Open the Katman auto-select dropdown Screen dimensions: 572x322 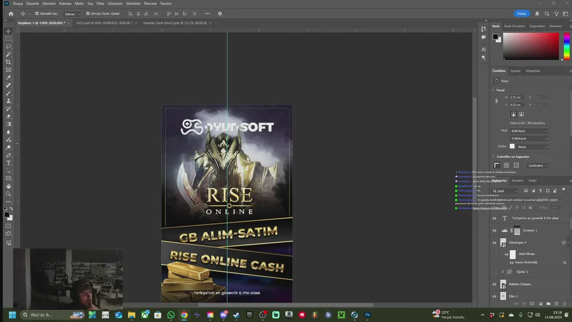coord(72,14)
